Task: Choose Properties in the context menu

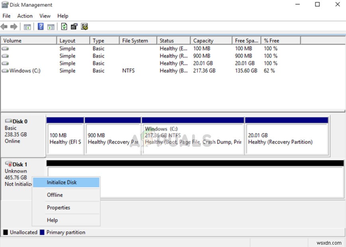Action: point(66,207)
